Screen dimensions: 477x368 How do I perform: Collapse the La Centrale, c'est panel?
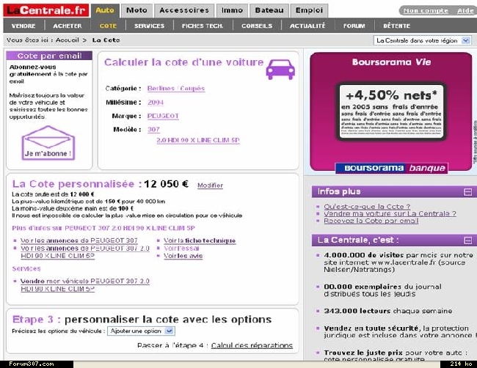[468, 240]
